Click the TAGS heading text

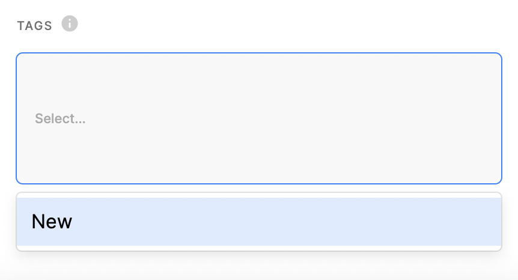pos(35,26)
